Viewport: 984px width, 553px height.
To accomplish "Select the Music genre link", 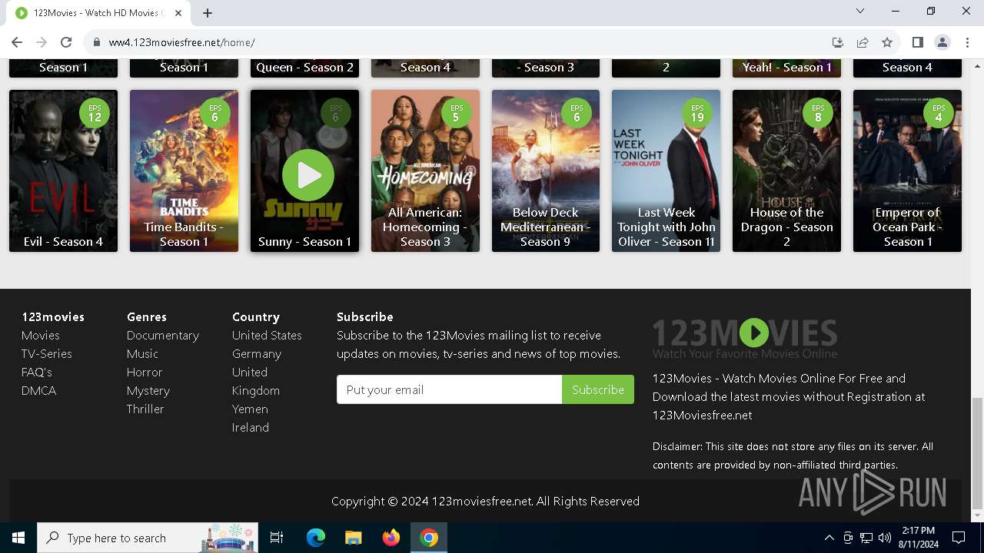I will [x=142, y=354].
